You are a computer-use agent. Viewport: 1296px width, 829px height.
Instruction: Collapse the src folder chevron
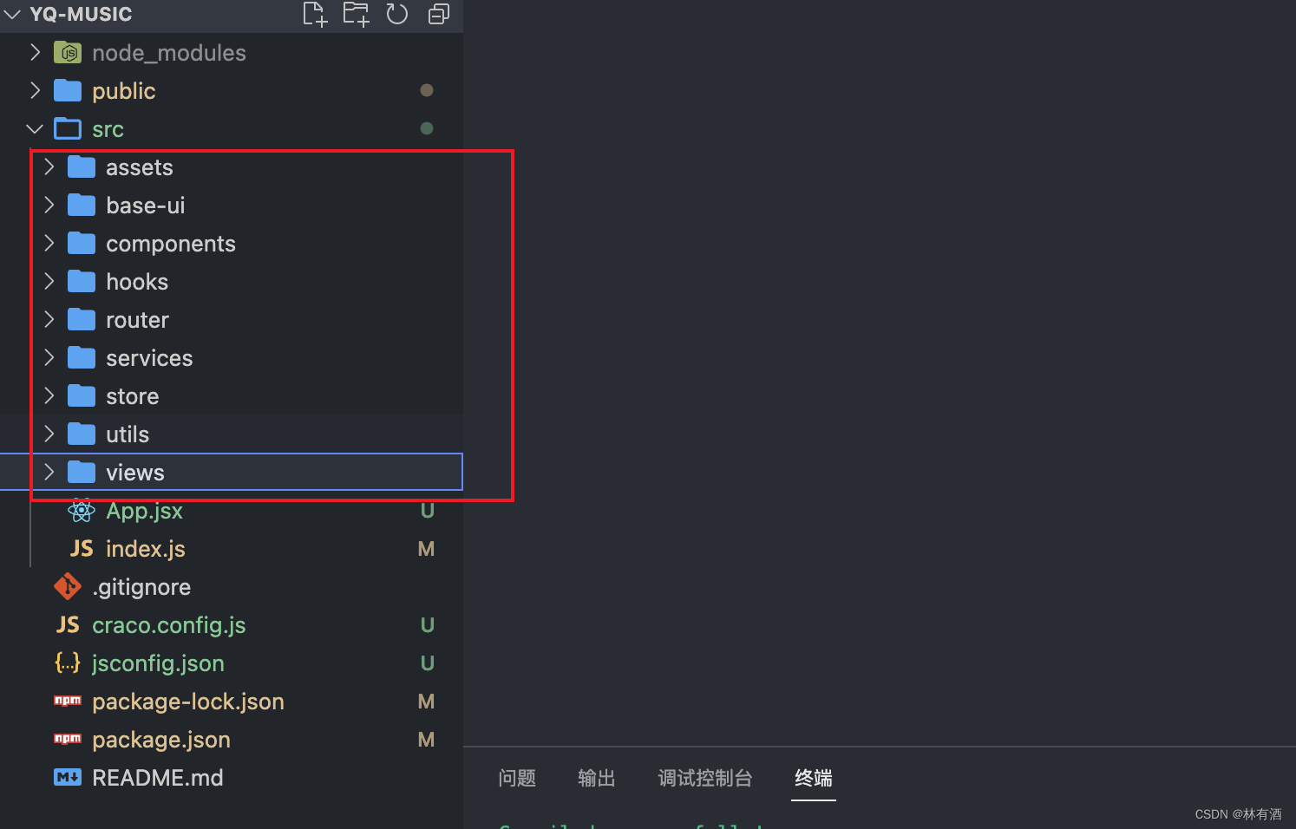pos(35,128)
